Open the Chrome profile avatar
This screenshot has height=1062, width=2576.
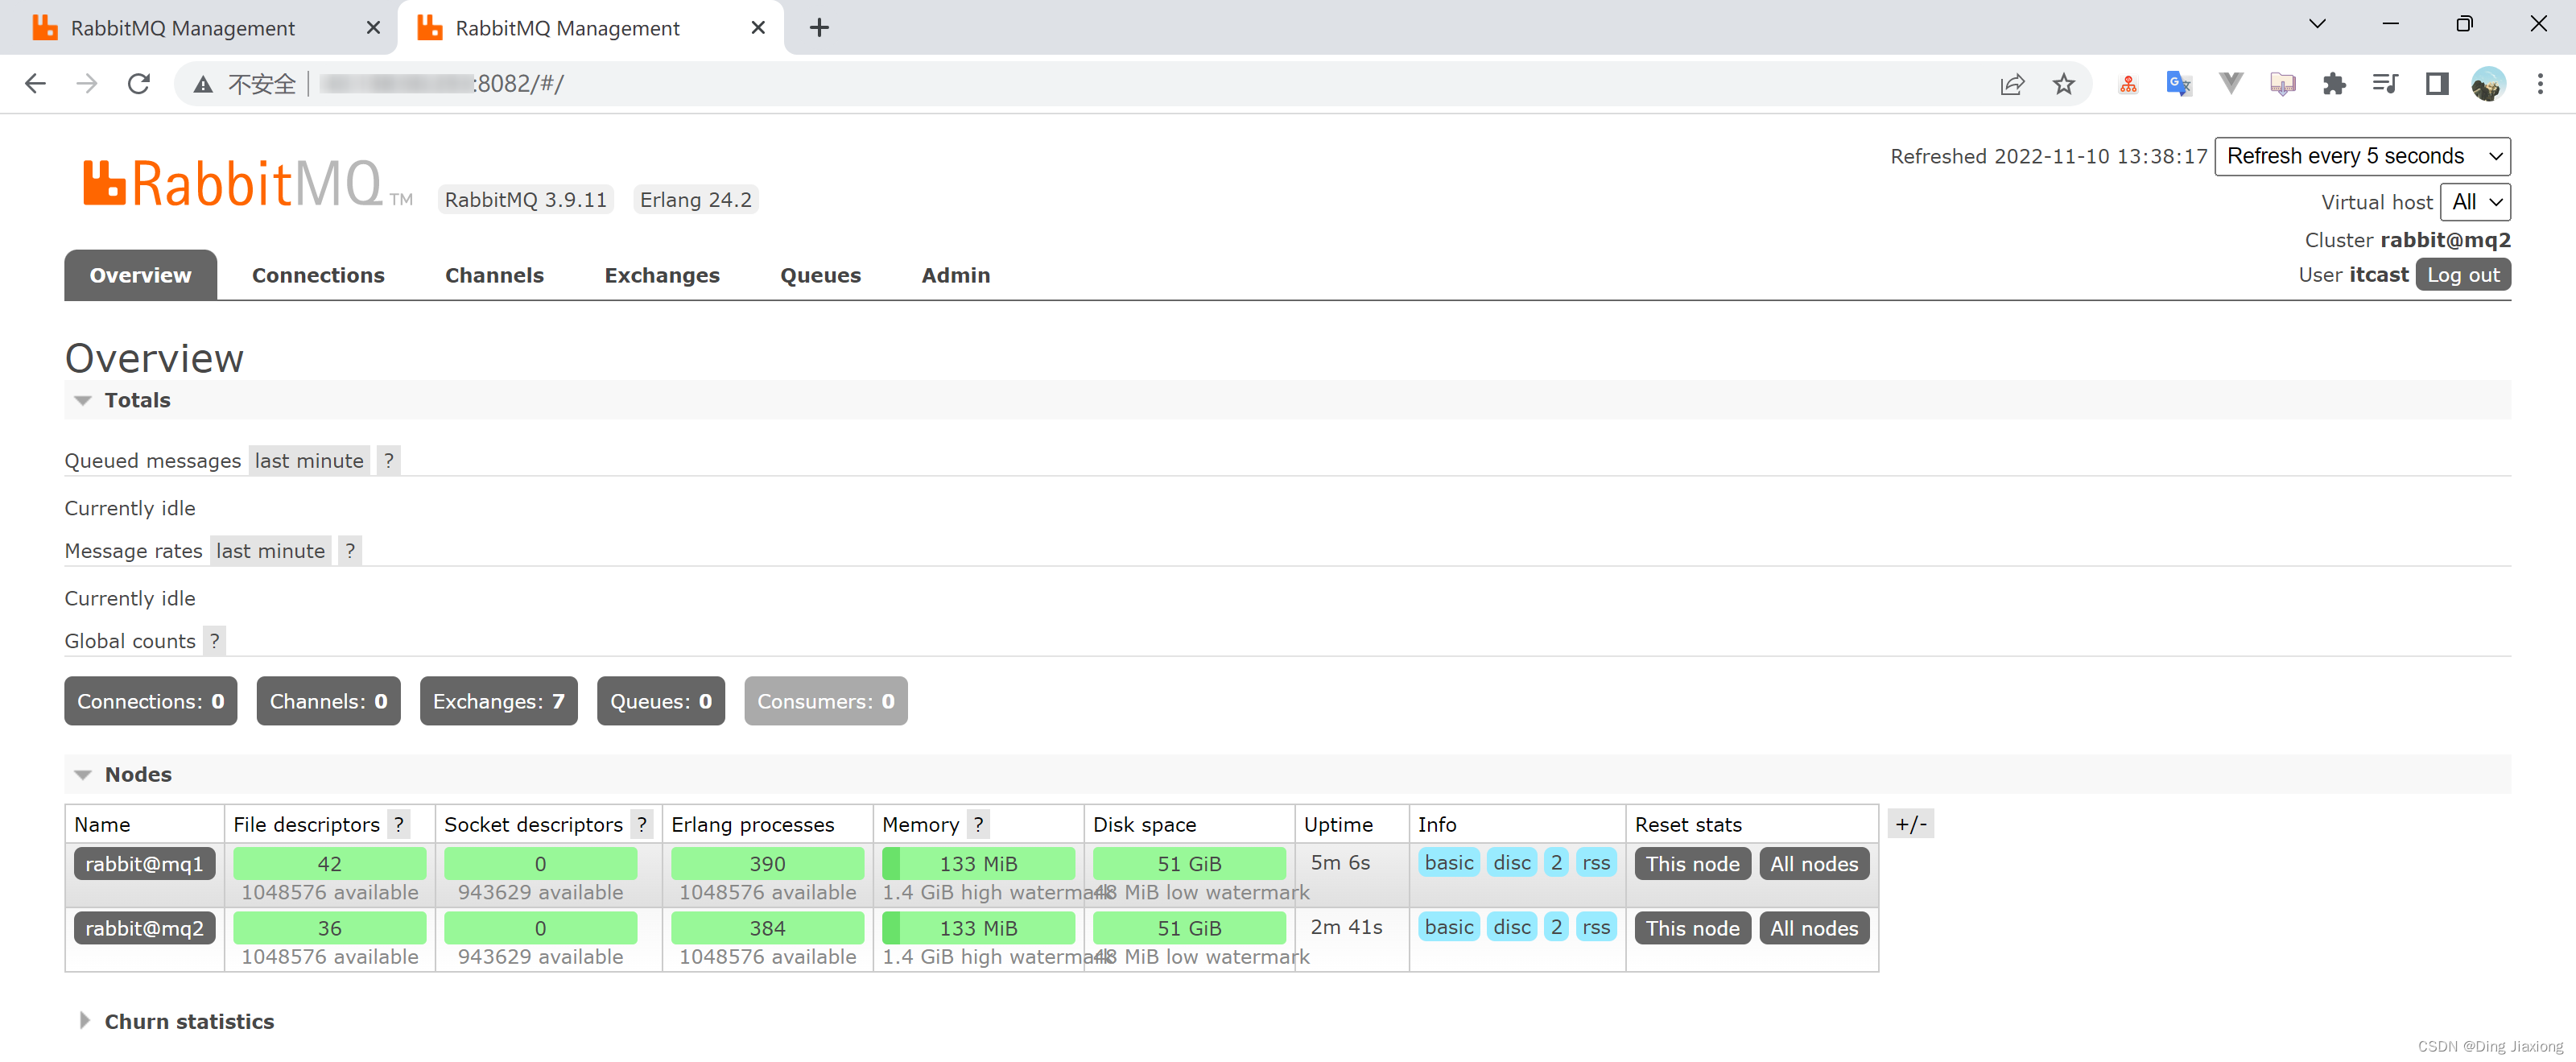pos(2488,84)
